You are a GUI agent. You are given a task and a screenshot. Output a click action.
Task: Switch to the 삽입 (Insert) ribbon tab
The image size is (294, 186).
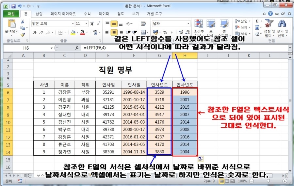click(39, 14)
